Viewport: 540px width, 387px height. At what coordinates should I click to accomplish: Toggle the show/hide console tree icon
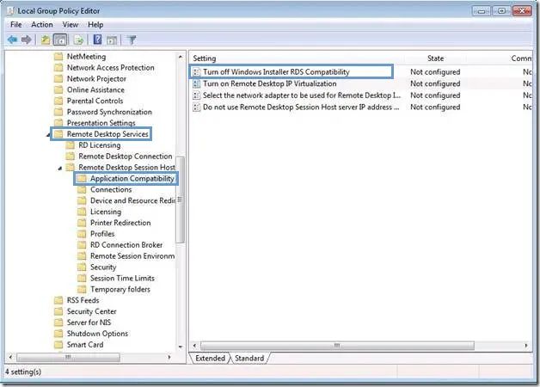60,40
